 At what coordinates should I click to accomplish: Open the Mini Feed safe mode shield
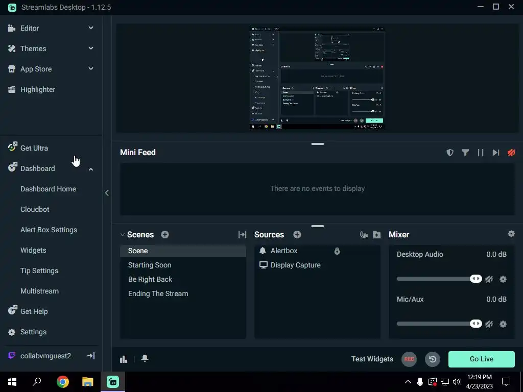point(450,152)
